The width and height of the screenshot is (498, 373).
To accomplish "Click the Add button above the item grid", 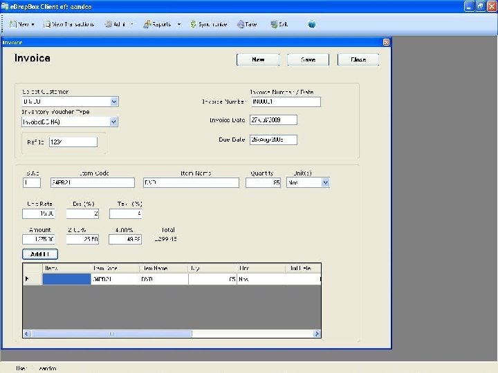I will pyautogui.click(x=39, y=254).
